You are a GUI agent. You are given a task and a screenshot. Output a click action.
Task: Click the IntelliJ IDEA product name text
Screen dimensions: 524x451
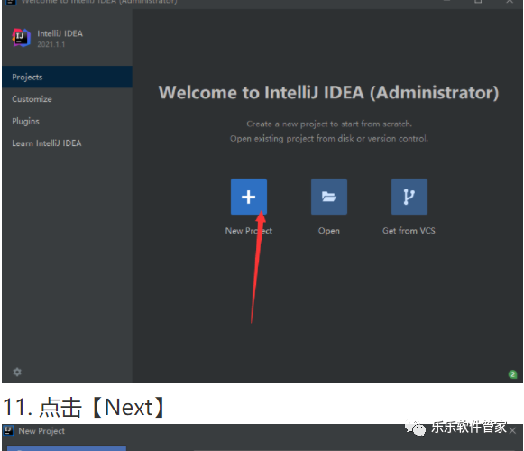(x=60, y=33)
